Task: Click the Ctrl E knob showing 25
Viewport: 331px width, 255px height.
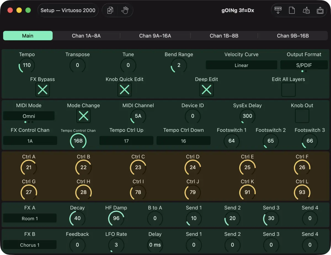Action: point(247,167)
